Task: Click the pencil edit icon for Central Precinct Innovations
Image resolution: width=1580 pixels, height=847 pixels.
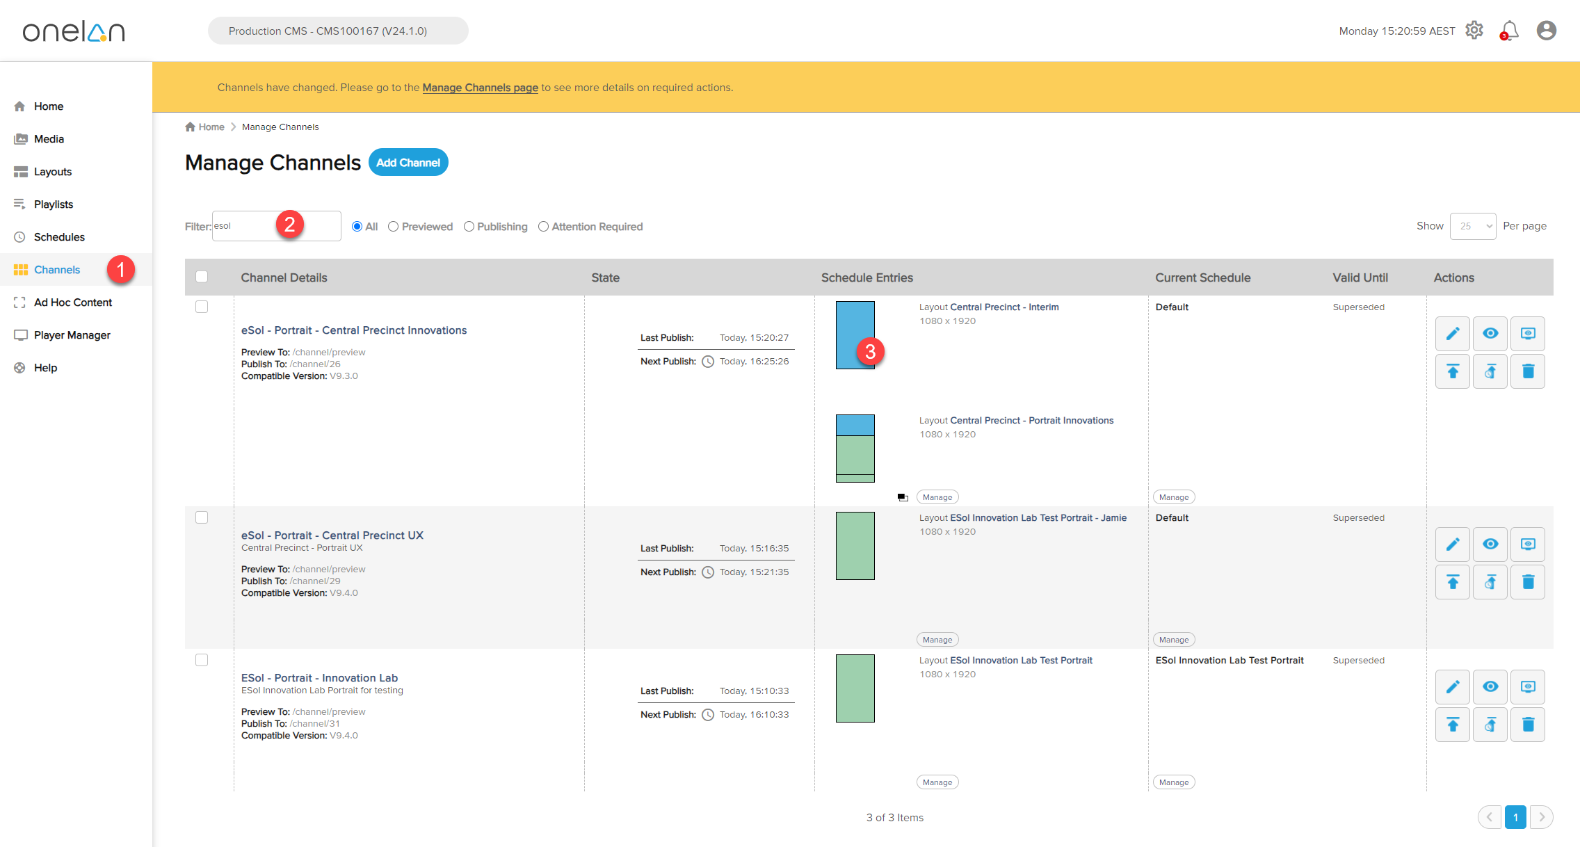Action: tap(1452, 334)
